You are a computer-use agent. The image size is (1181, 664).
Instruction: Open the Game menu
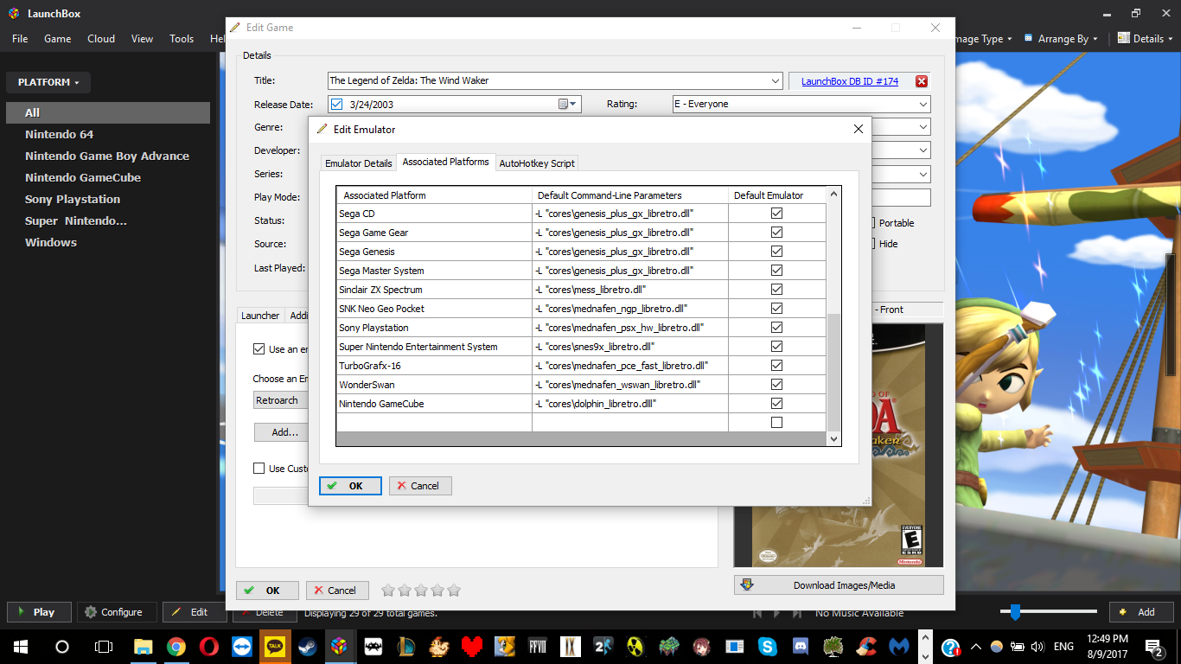57,39
